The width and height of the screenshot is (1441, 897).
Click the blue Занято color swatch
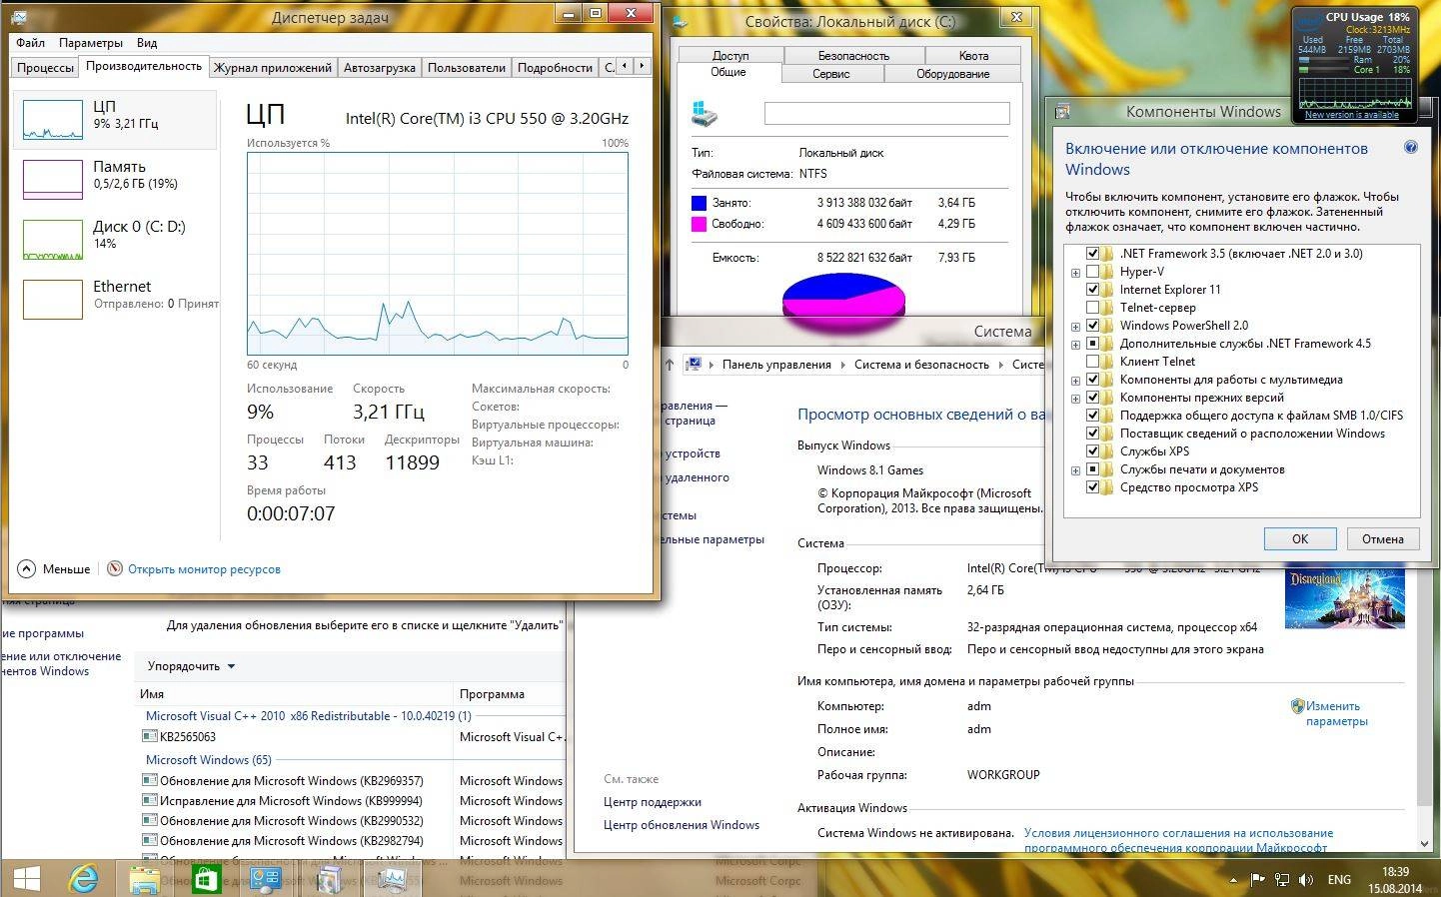click(699, 203)
